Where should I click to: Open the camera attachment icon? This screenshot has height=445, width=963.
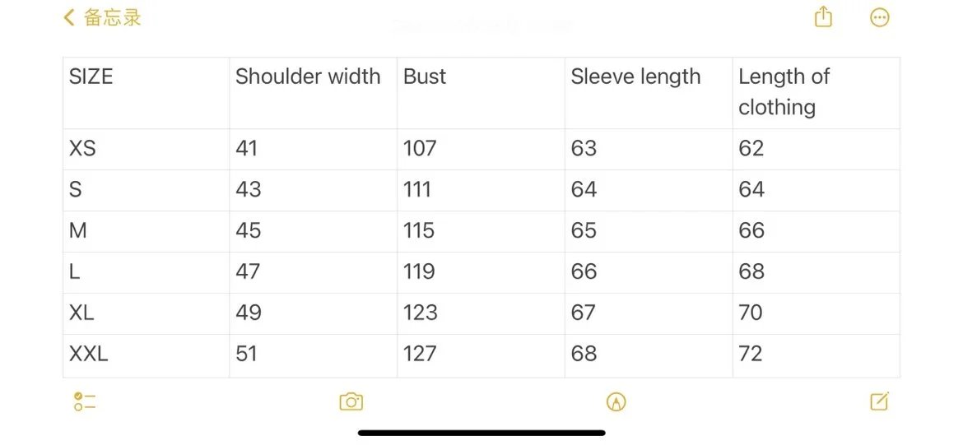coord(351,401)
